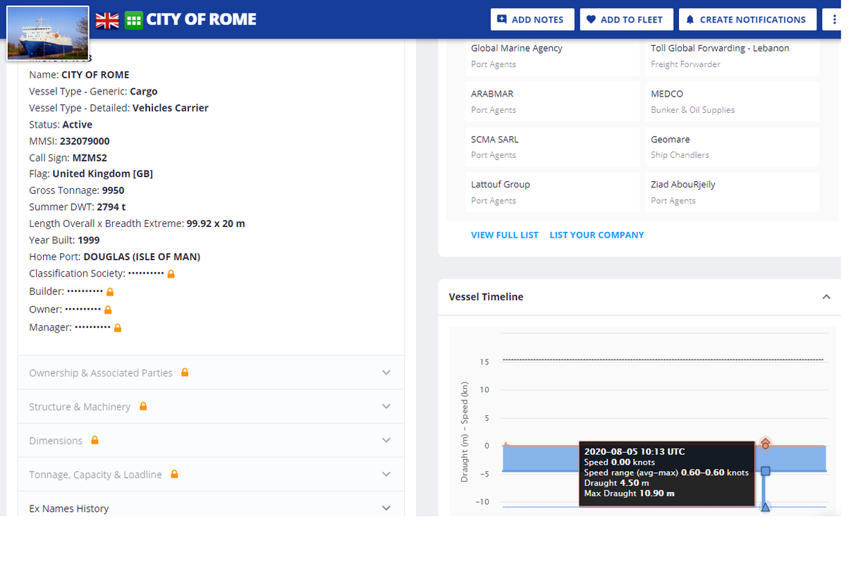Click the Create Notifications button
Image resolution: width=868 pixels, height=564 pixels.
coord(747,20)
